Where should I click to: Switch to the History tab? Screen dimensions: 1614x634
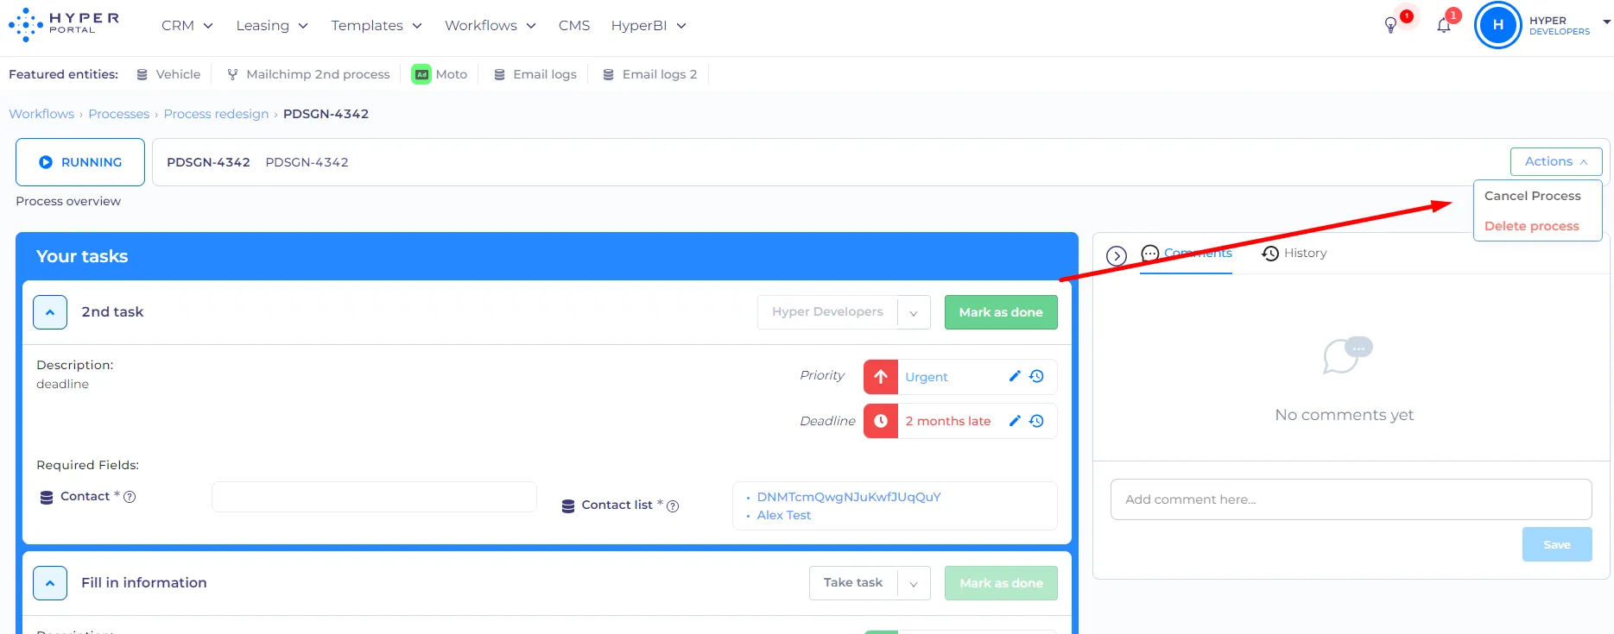(1294, 254)
